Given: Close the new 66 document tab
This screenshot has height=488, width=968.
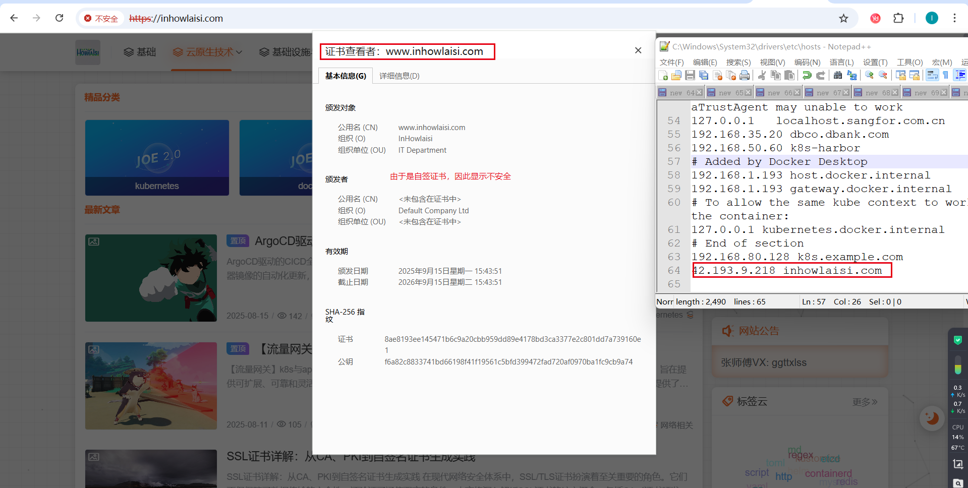Looking at the screenshot, I should (797, 93).
